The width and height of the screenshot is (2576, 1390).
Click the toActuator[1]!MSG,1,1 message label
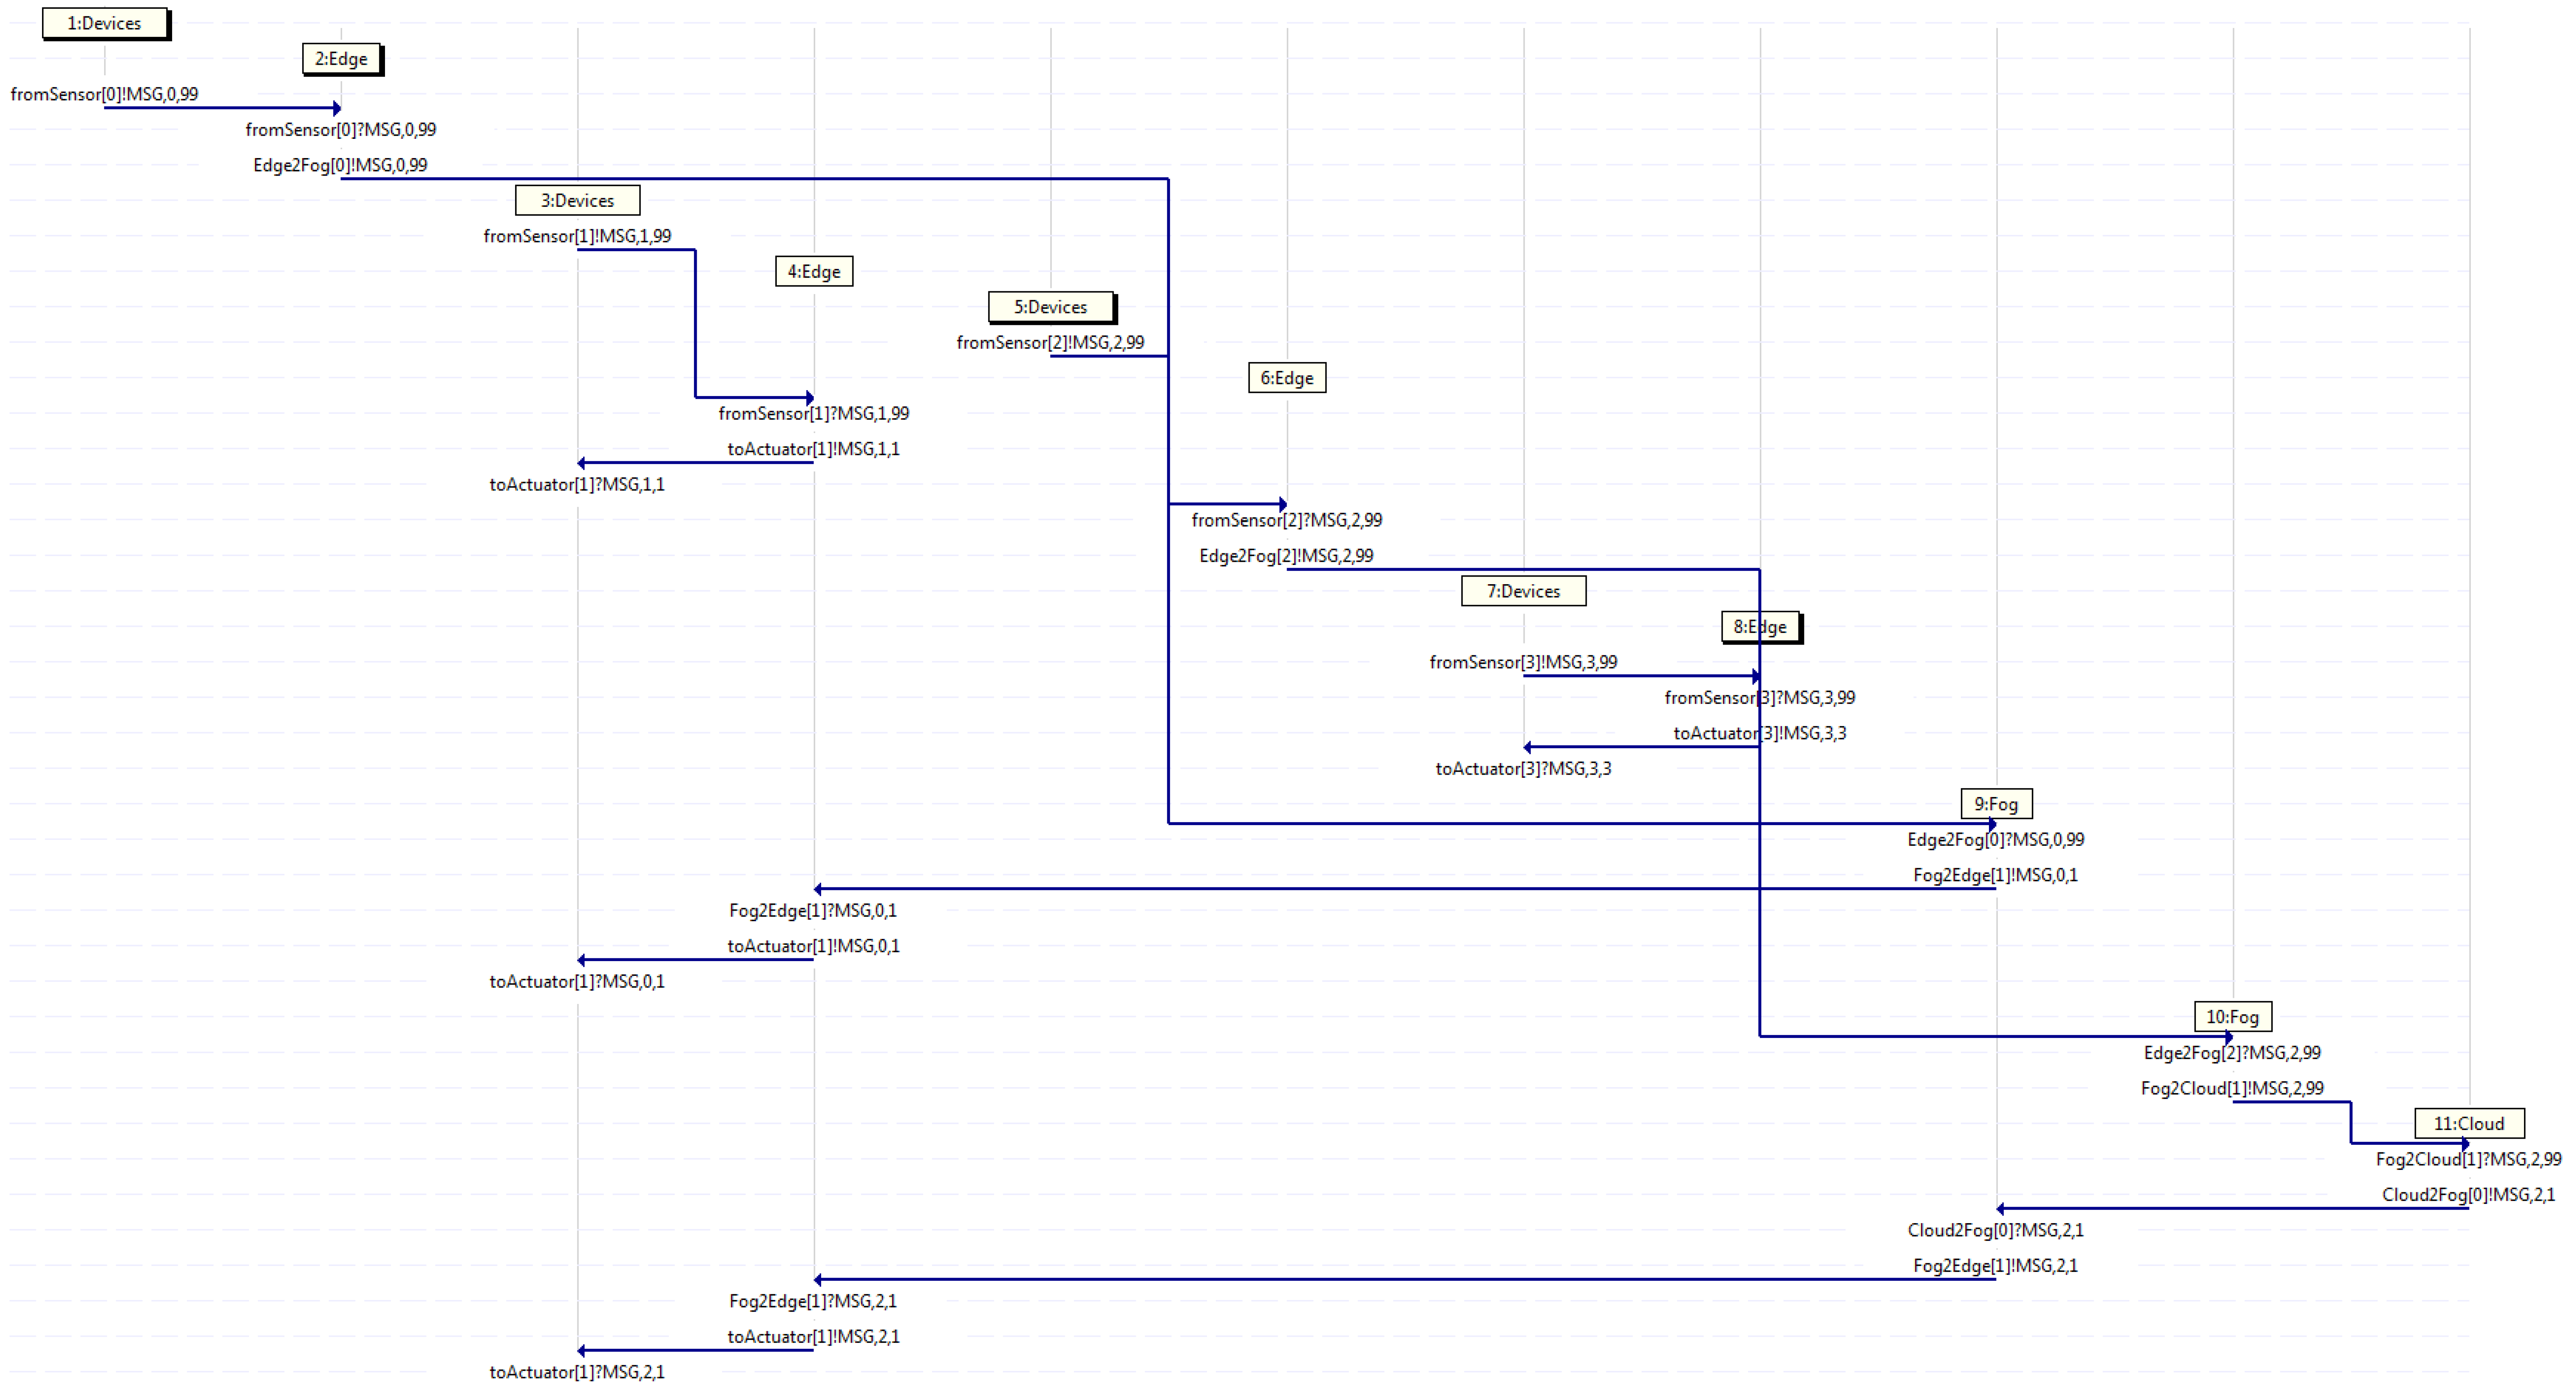(813, 449)
